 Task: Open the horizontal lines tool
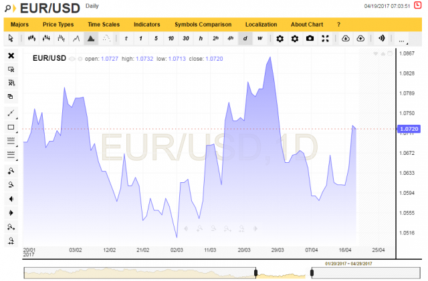[x=11, y=141]
